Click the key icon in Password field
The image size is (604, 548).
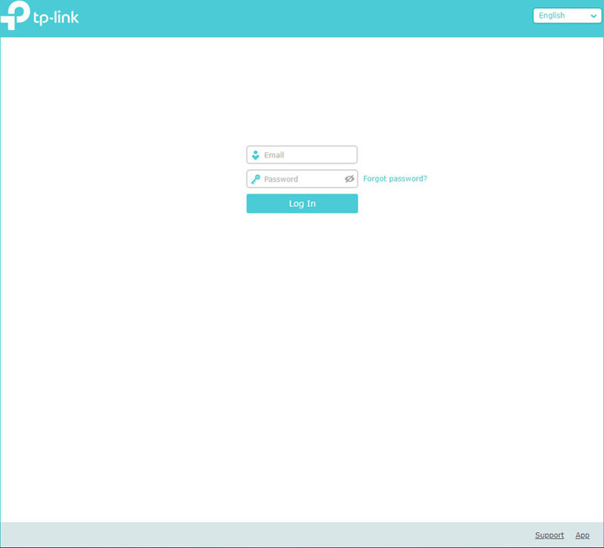[255, 179]
